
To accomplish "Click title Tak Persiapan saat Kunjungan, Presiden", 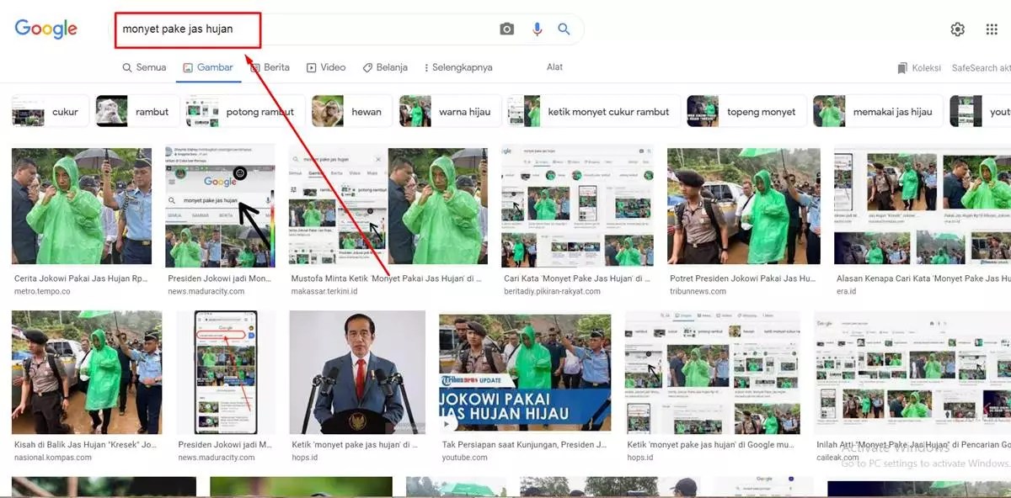I will click(x=526, y=445).
